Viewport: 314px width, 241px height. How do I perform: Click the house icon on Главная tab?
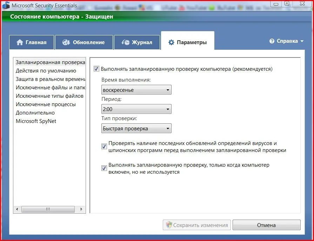20,42
